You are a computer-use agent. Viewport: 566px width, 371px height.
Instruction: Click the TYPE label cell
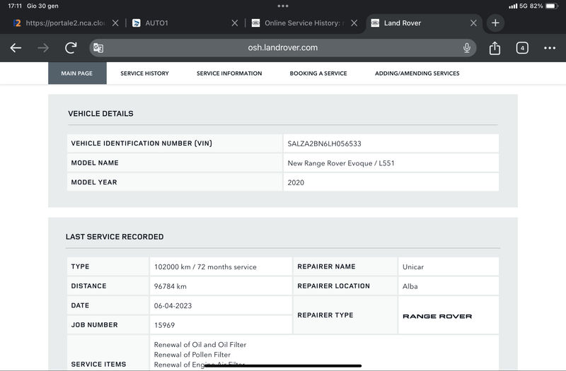(108, 266)
